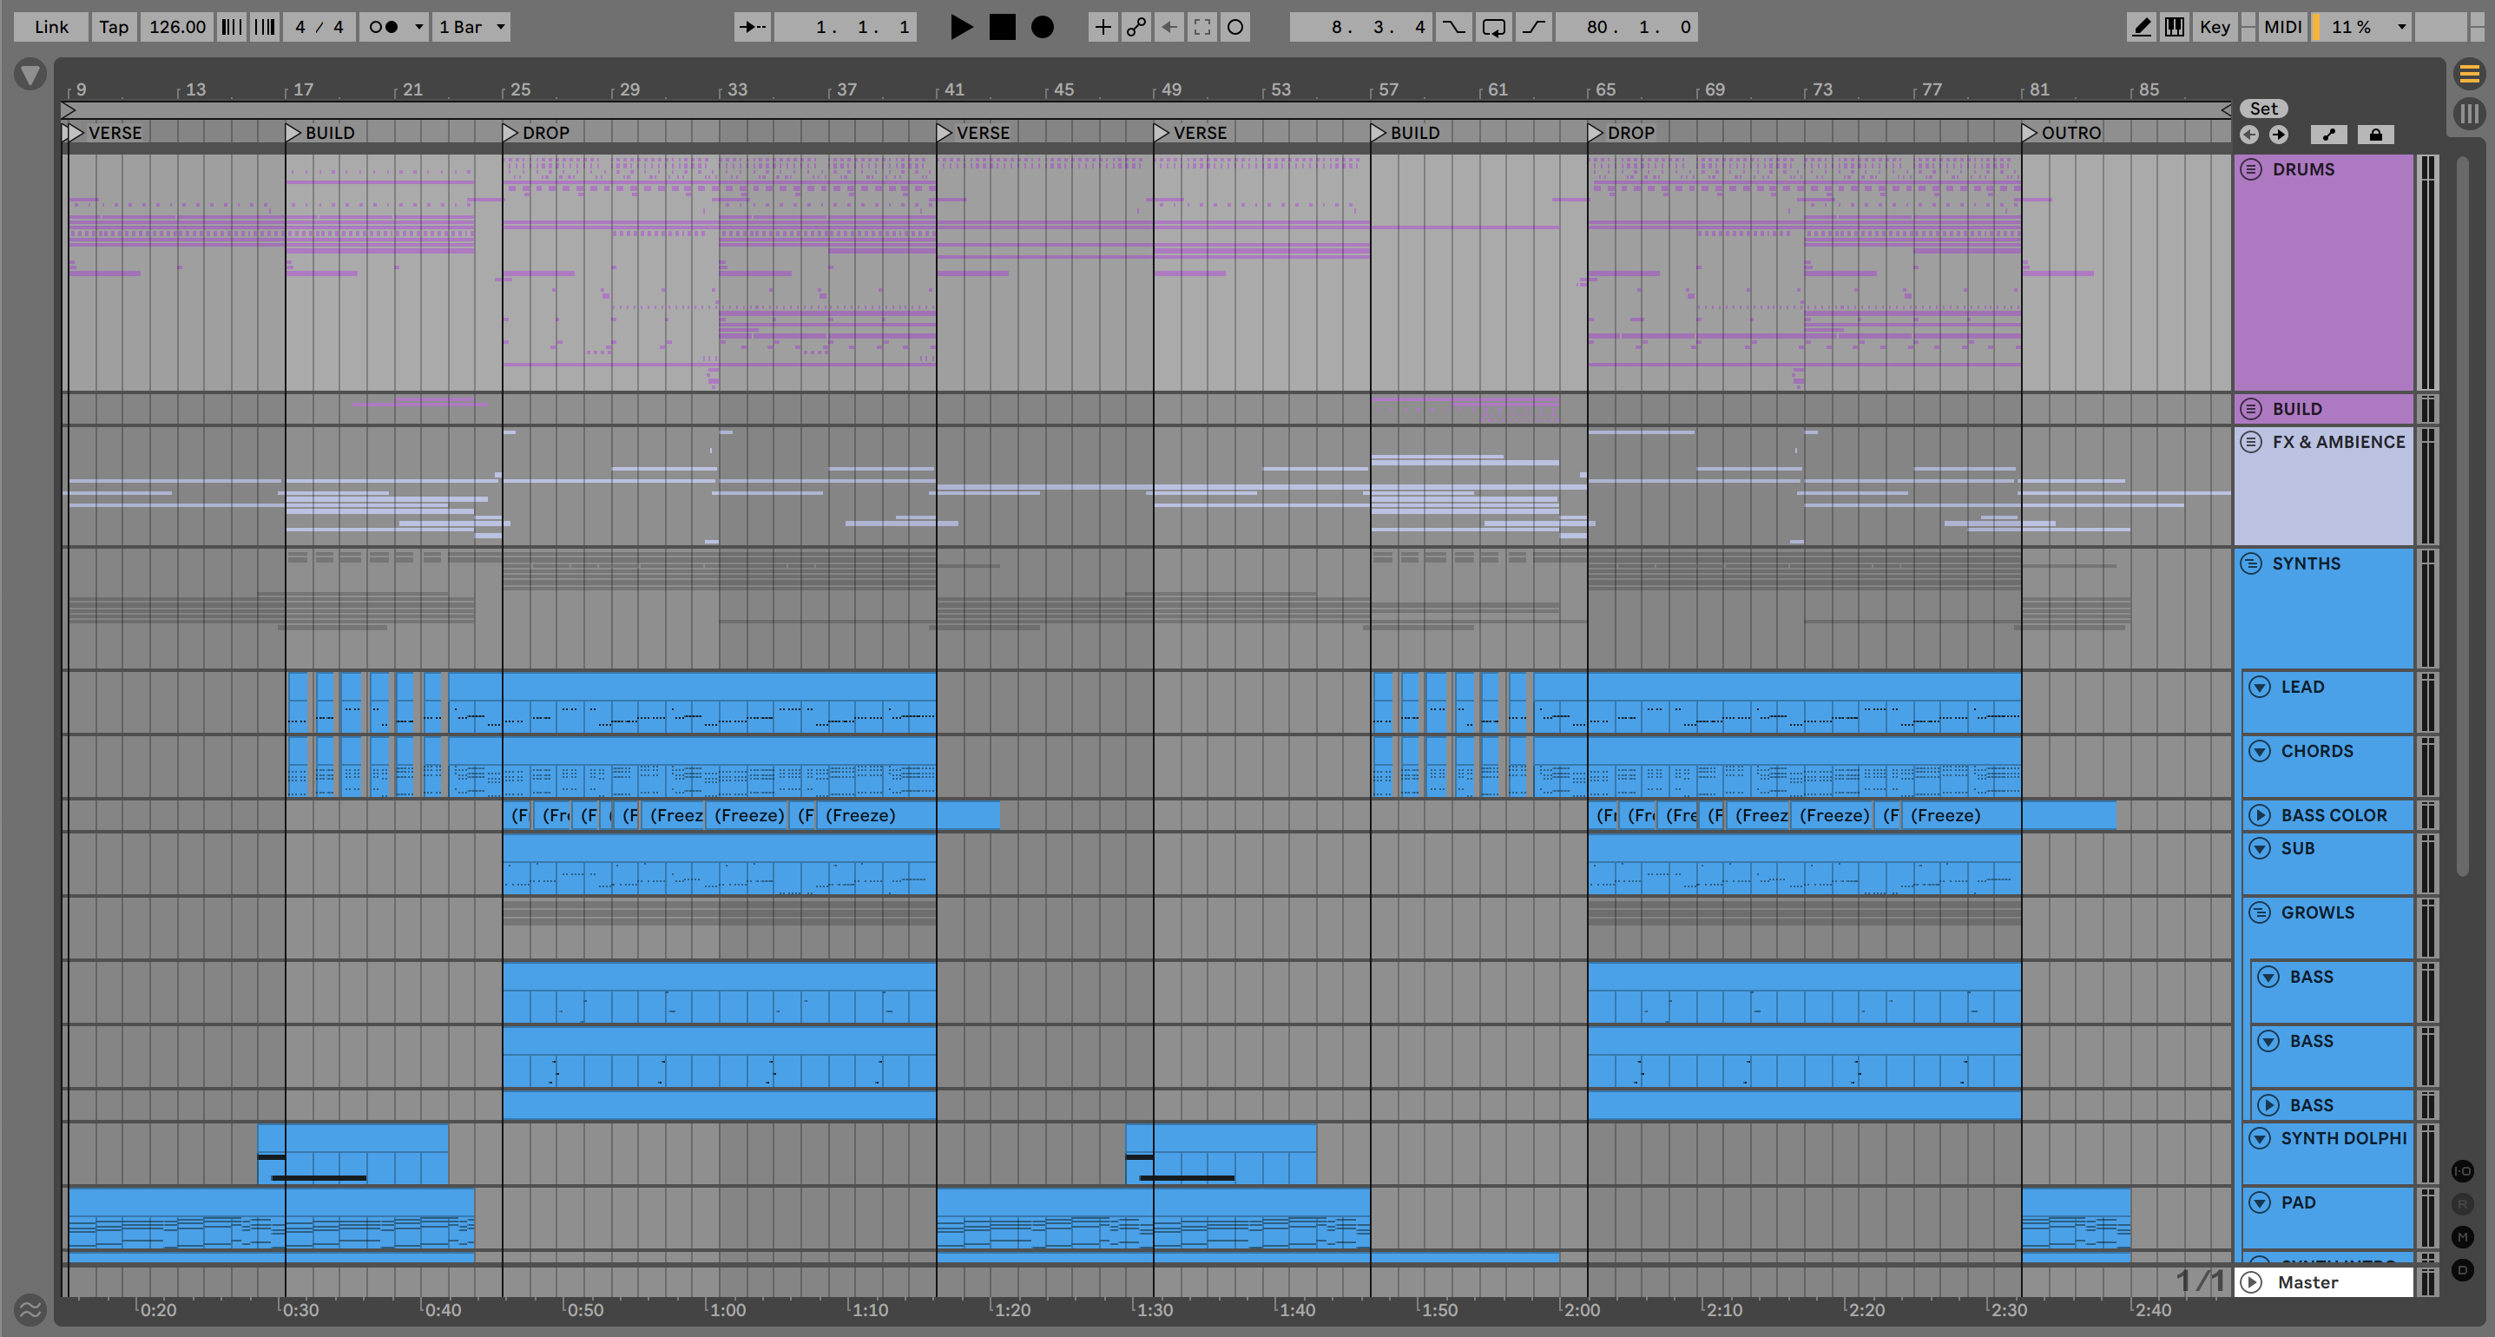The height and width of the screenshot is (1337, 2495).
Task: Click Phase Nudge Up button
Action: pyautogui.click(x=265, y=27)
